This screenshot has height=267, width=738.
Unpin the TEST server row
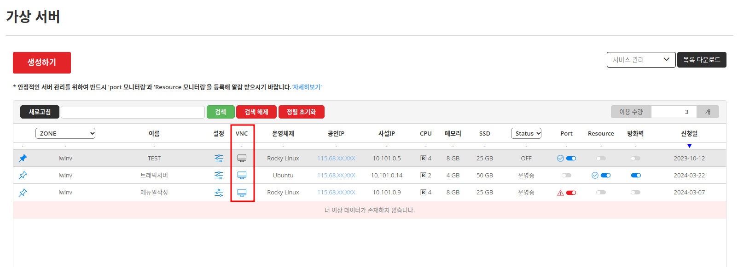23,158
